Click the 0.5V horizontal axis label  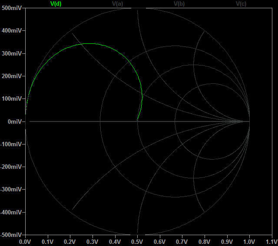(x=137, y=242)
